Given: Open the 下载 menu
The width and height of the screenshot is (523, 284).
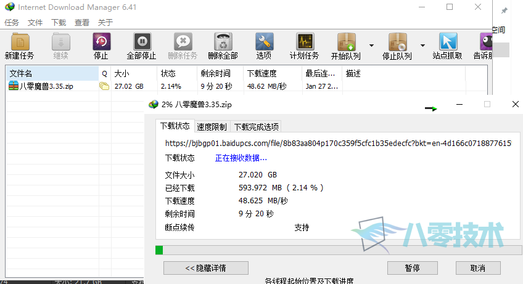Looking at the screenshot, I should click(x=59, y=22).
